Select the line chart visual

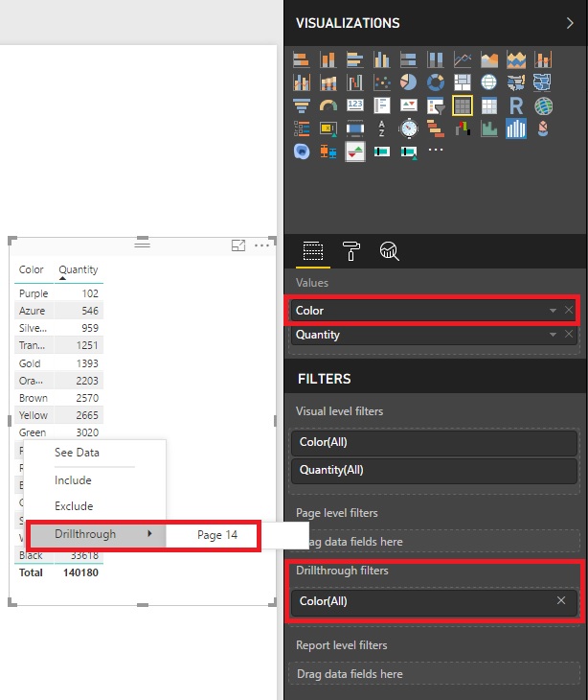(463, 59)
